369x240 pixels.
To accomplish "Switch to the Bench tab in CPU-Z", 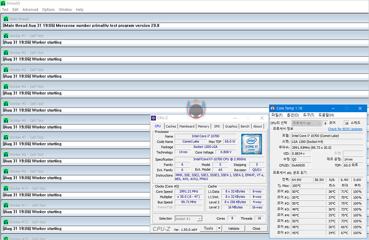I will 245,126.
